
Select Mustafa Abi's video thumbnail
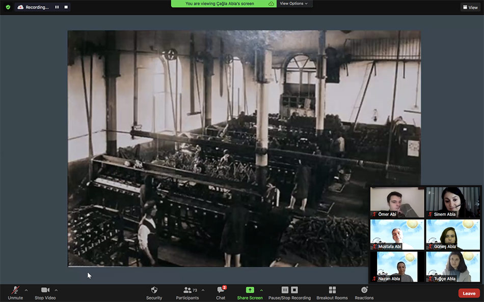click(x=397, y=234)
